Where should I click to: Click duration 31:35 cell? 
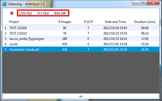[145, 49]
